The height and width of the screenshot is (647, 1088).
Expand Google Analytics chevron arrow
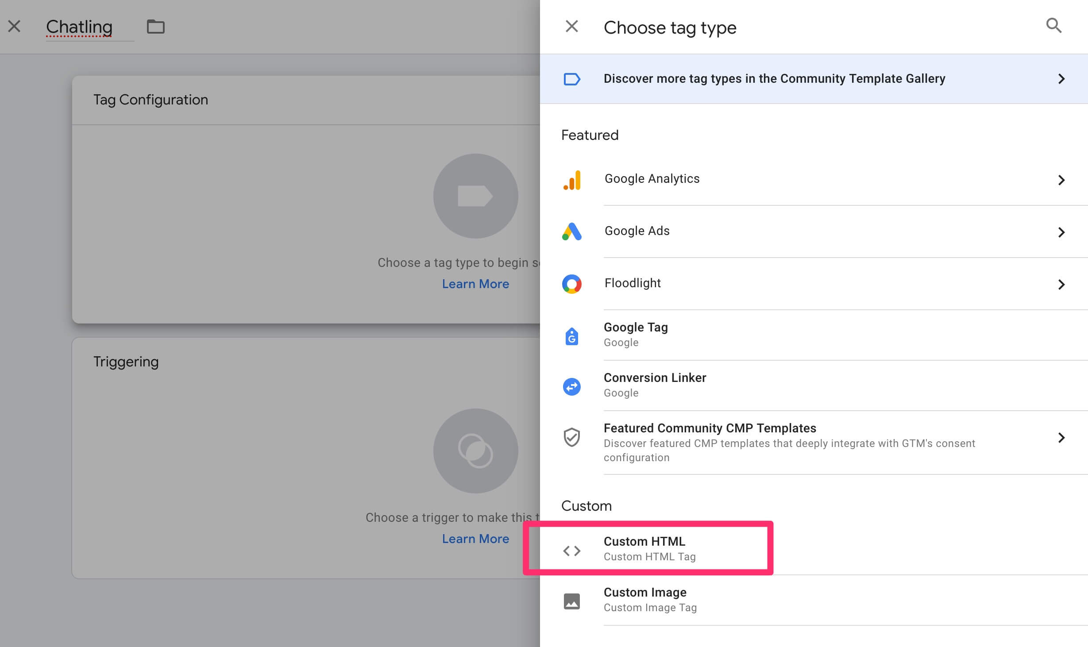[1061, 180]
